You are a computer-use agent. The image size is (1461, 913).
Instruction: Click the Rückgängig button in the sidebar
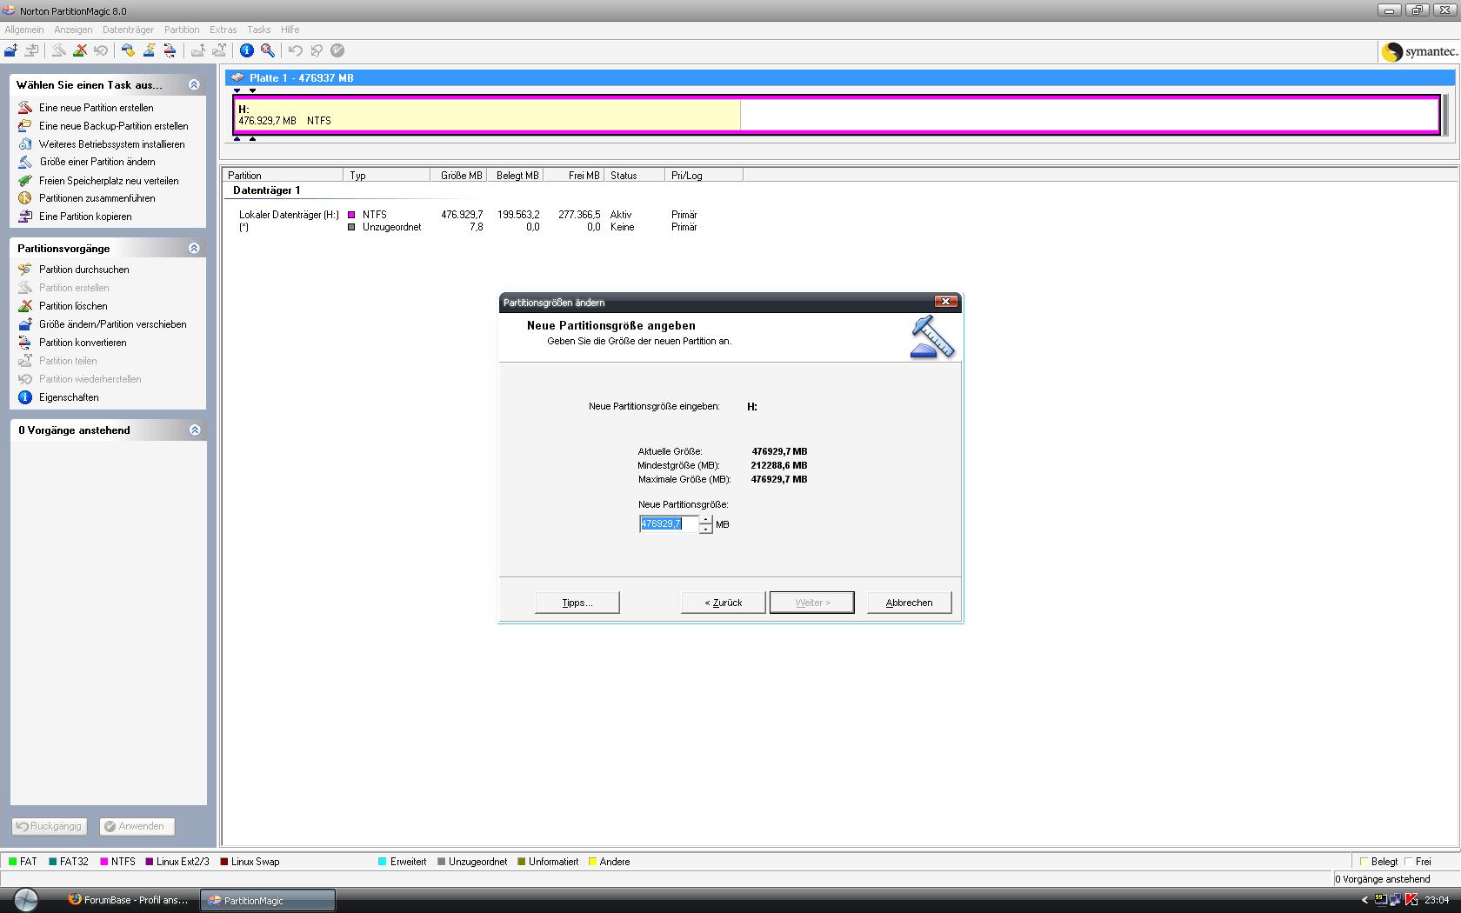[49, 826]
